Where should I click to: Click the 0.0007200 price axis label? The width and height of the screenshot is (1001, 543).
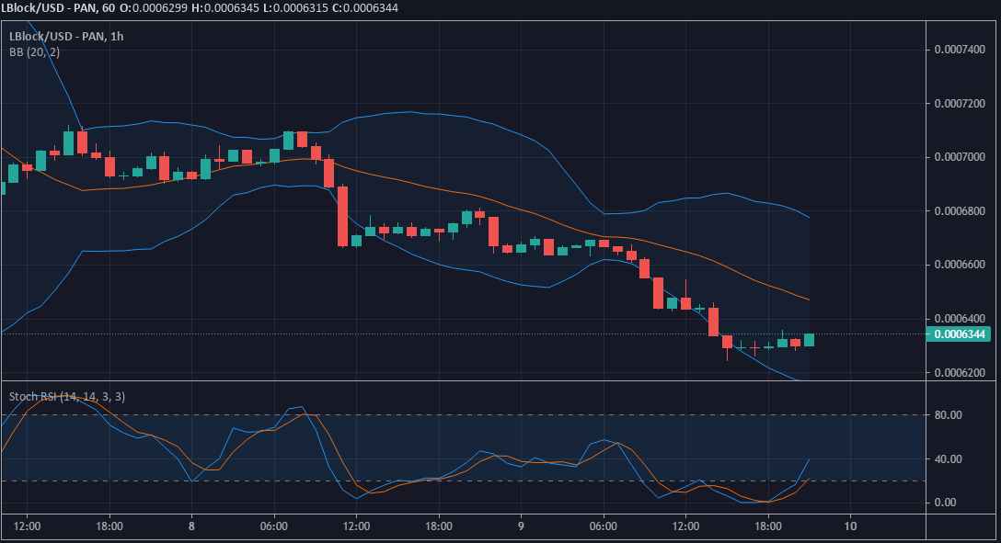[x=960, y=103]
